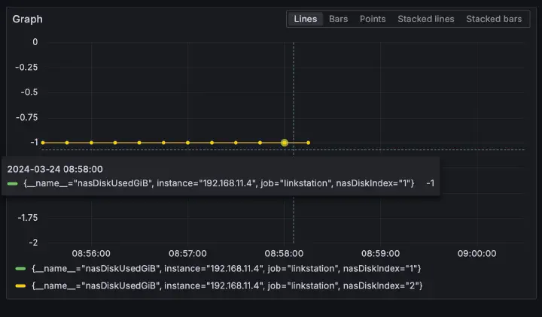Switch to Bars graph mode
Viewport: 542px width, 317px height.
[338, 19]
